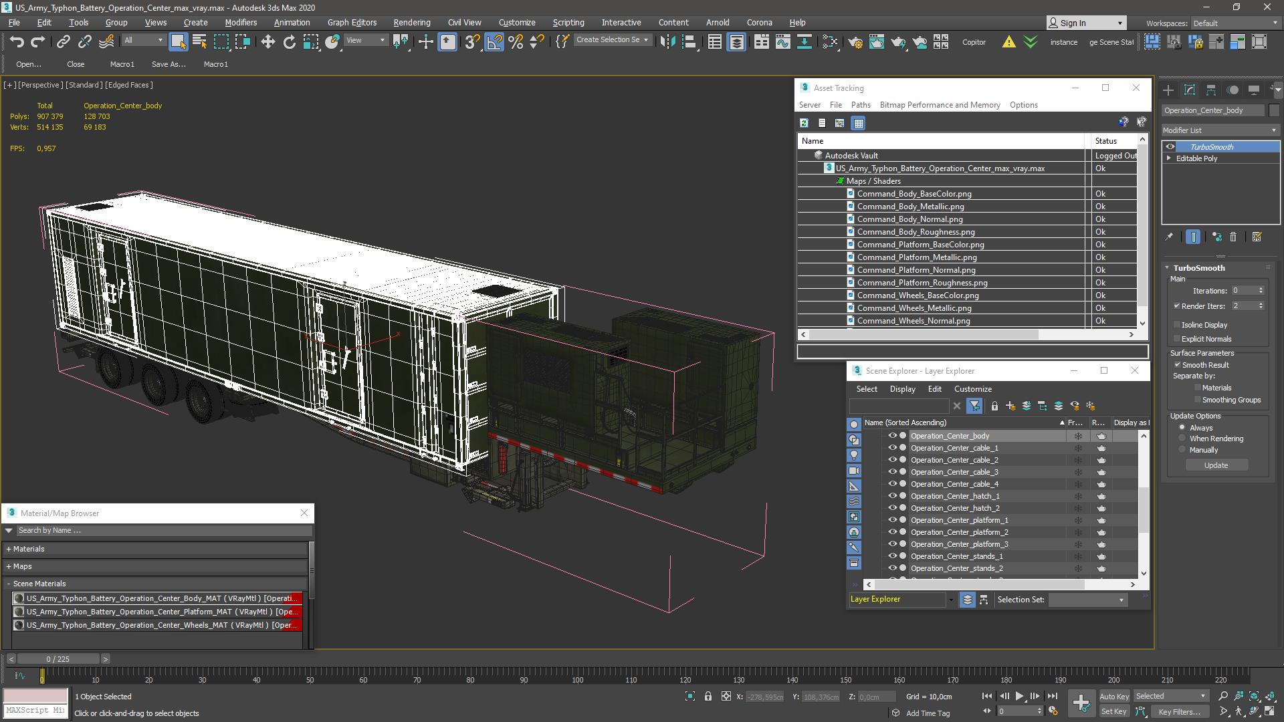
Task: Uncheck the Smooth Result checkbox
Action: pos(1177,365)
